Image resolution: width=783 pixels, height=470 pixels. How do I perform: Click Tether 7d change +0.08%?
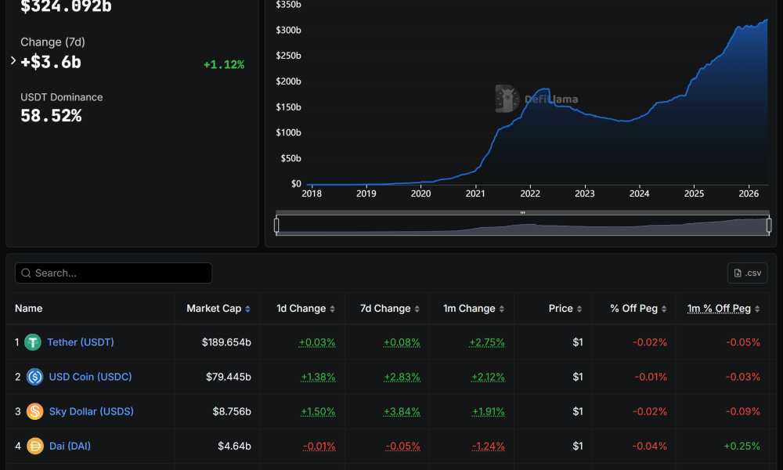pyautogui.click(x=402, y=342)
